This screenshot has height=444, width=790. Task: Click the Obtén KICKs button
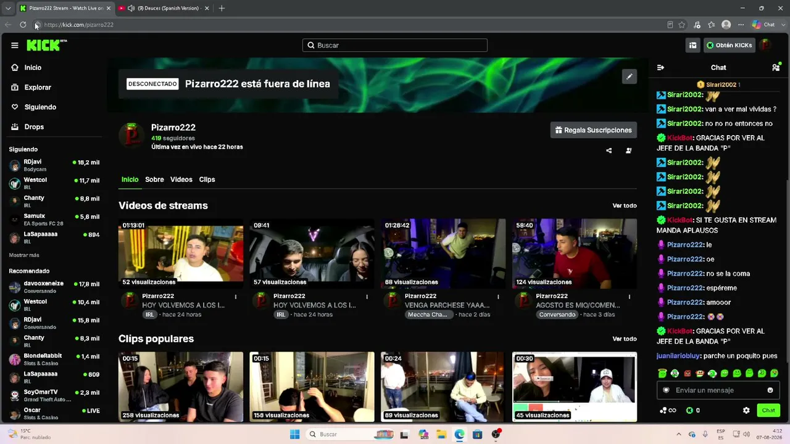tap(730, 45)
